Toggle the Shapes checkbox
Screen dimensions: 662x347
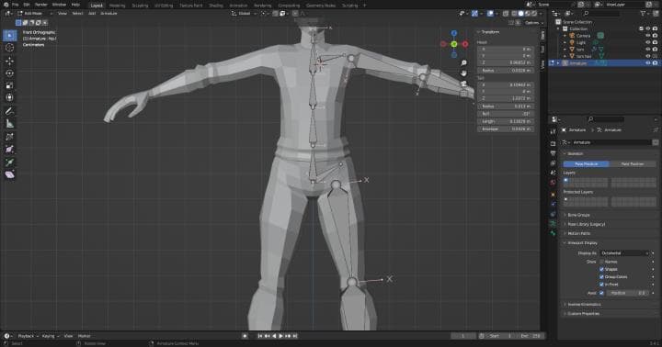tap(601, 269)
